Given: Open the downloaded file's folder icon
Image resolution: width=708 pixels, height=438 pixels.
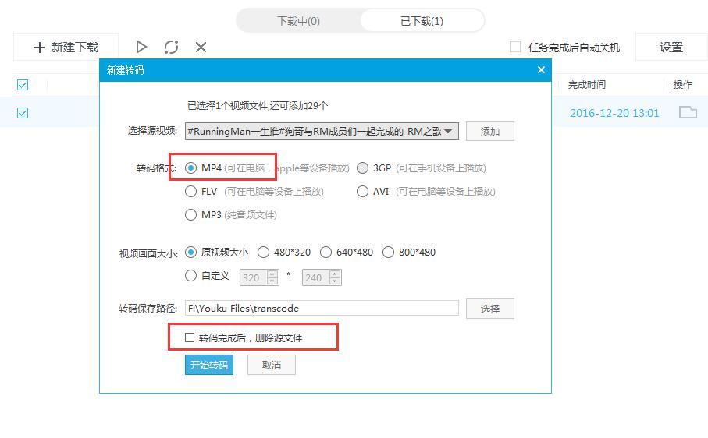Looking at the screenshot, I should 687,112.
